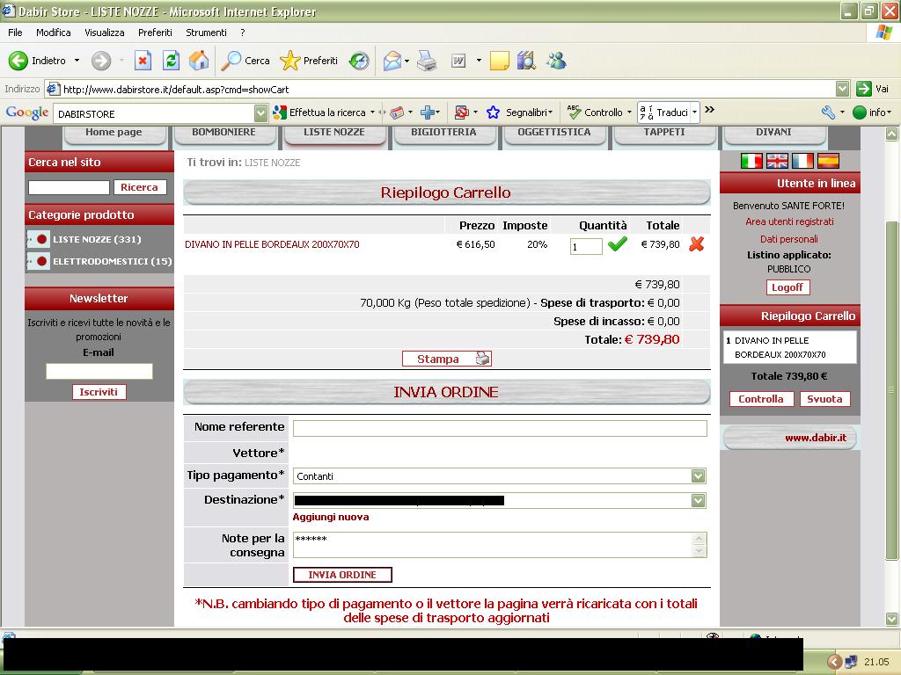901x675 pixels.
Task: Open ELETTRODOMESTICI (15) category
Action: point(112,261)
